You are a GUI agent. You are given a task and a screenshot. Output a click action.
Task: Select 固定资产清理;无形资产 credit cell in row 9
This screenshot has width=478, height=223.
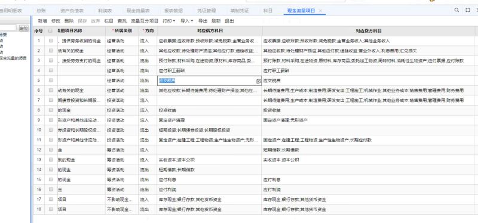tap(368, 120)
